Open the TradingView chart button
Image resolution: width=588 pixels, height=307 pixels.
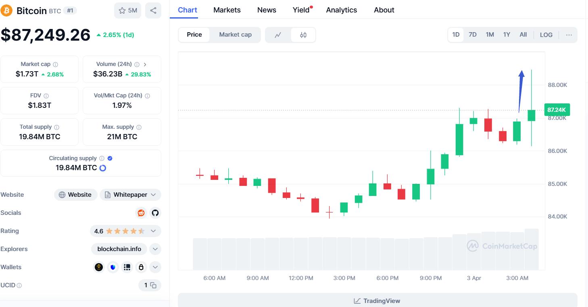click(x=377, y=301)
